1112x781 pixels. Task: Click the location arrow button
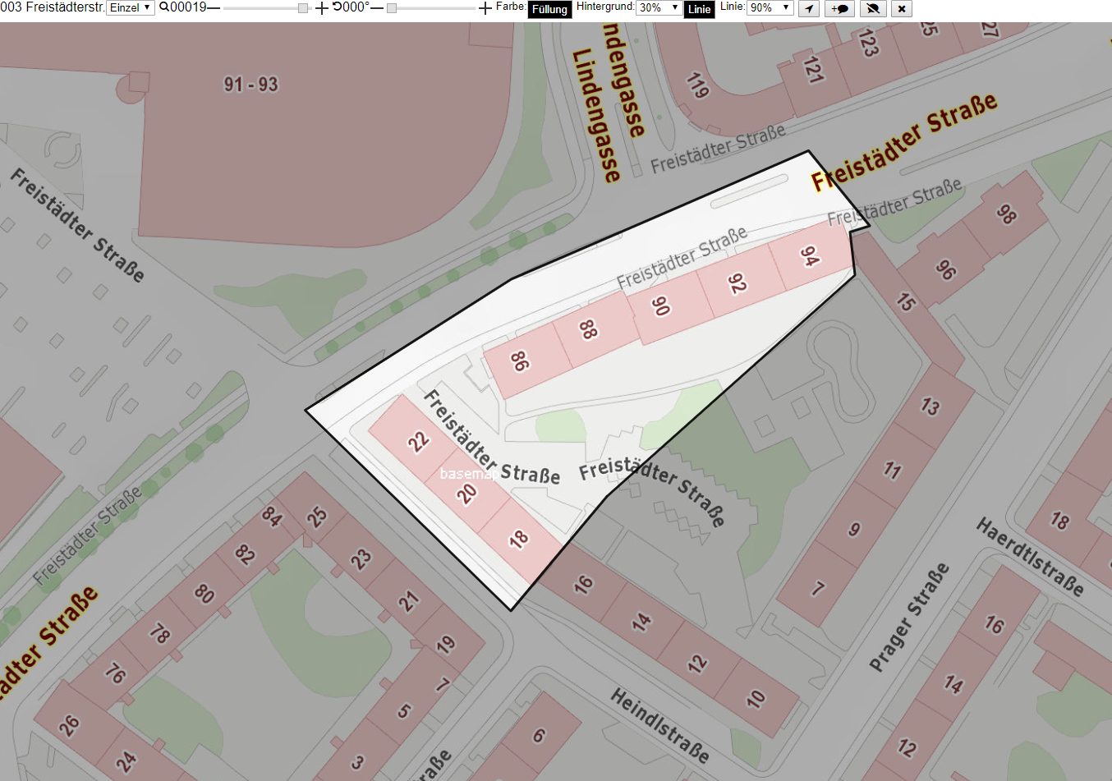click(809, 8)
